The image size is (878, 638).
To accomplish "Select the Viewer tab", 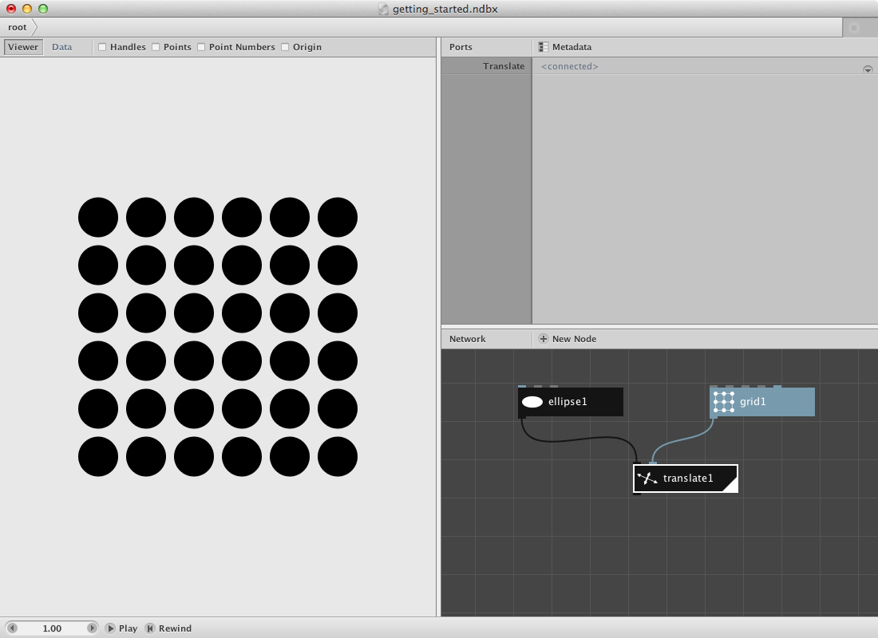I will (x=22, y=46).
